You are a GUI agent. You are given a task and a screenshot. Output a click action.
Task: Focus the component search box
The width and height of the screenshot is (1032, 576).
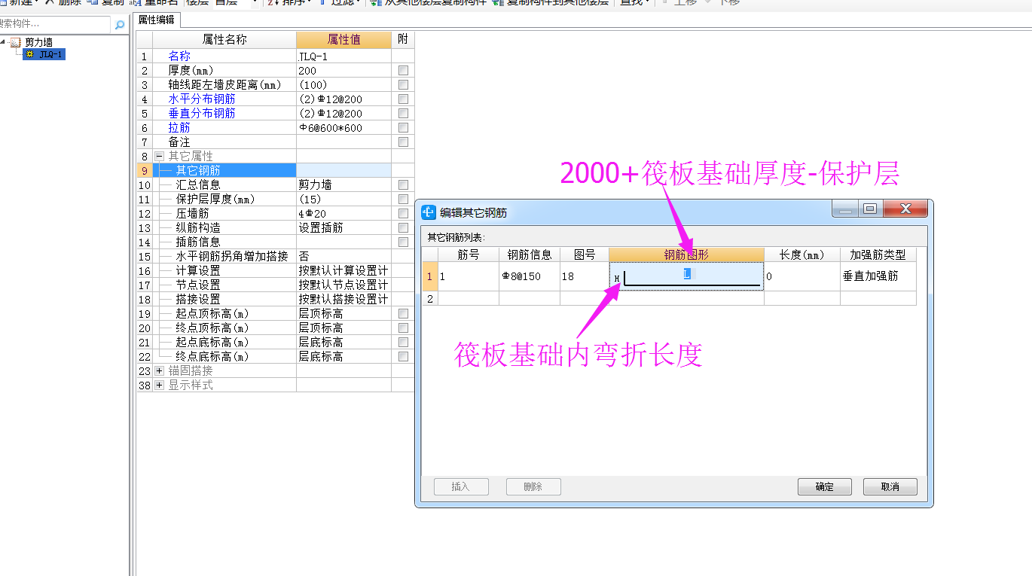click(56, 24)
